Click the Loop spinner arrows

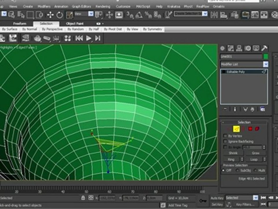(x=264, y=159)
